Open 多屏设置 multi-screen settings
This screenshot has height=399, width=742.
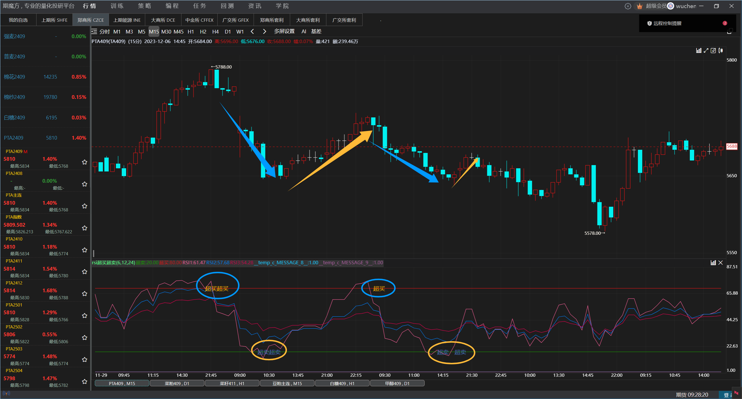tap(284, 31)
